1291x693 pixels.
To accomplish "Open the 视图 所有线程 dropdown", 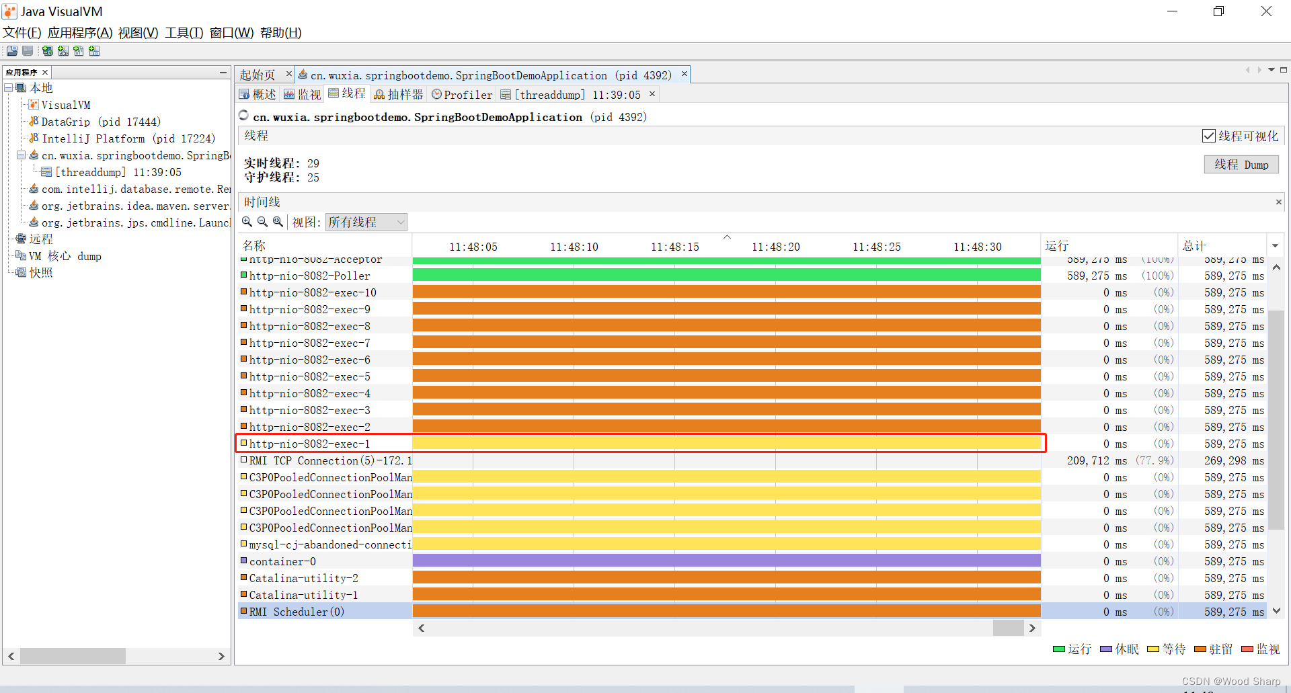I will click(366, 222).
